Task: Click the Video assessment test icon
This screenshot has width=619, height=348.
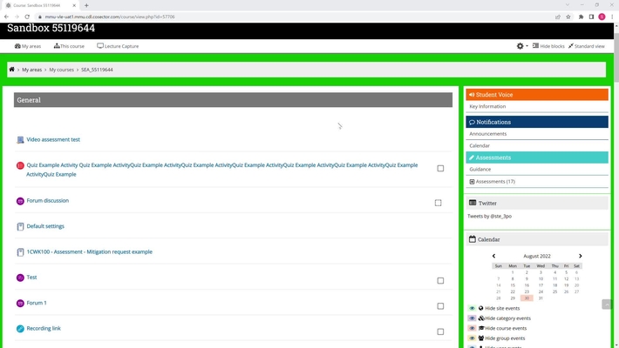Action: pos(21,139)
